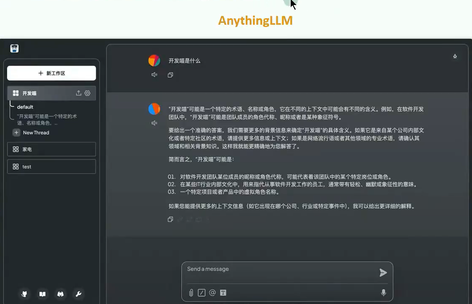
Task: Click list item 03 about 虚拟角色名称
Action: pyautogui.click(x=224, y=192)
